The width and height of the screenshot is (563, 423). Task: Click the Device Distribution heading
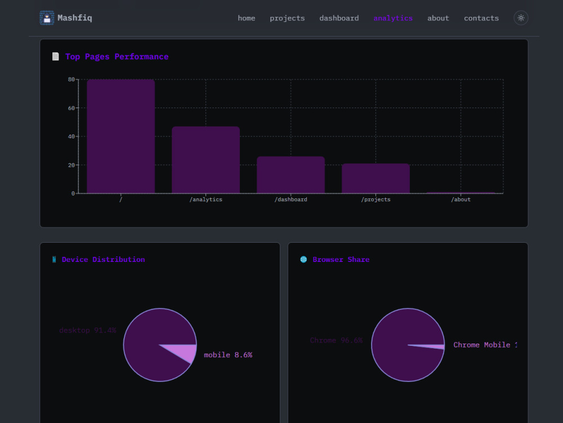click(104, 259)
